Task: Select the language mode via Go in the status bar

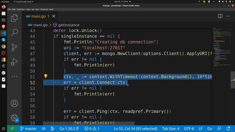Action: click(210, 129)
